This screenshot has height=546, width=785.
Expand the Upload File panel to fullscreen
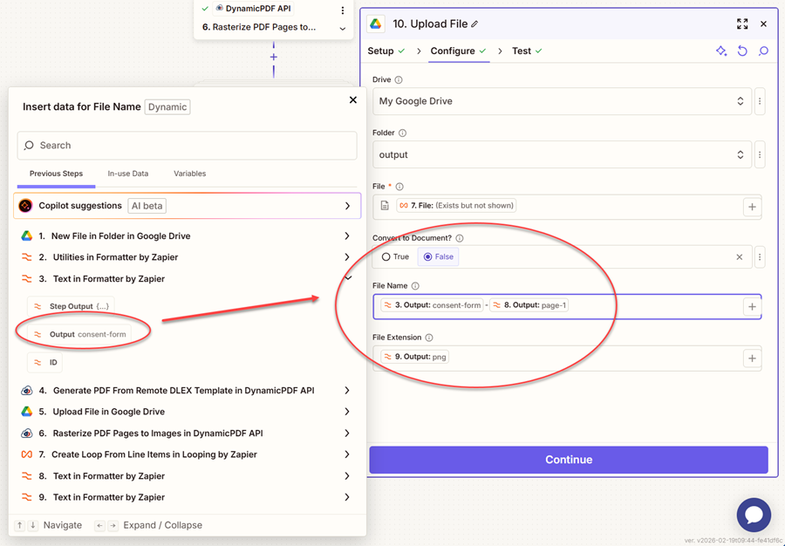[742, 24]
